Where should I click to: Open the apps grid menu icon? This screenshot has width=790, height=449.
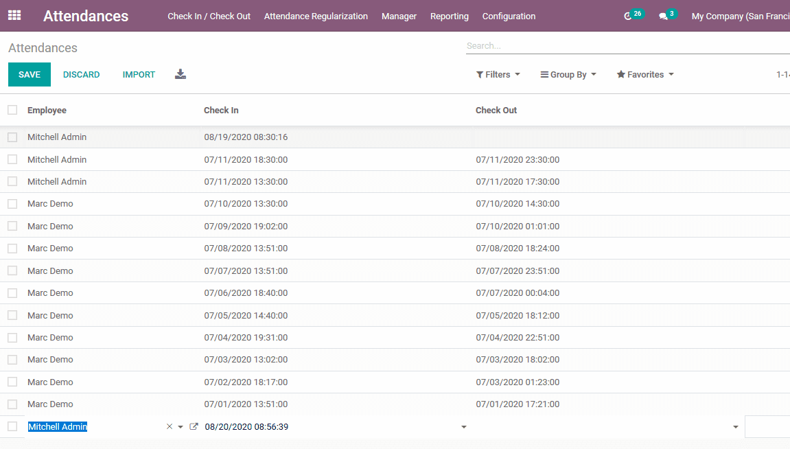click(14, 16)
